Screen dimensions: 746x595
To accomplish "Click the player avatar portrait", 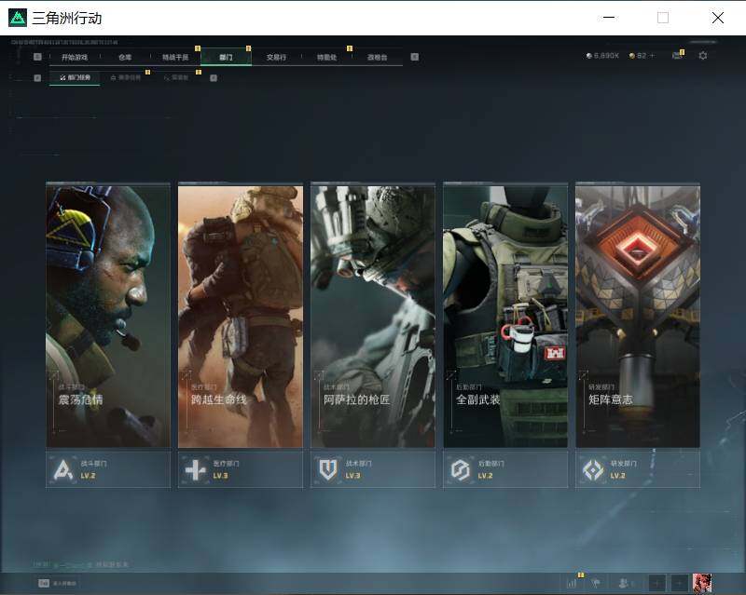I will point(702,583).
